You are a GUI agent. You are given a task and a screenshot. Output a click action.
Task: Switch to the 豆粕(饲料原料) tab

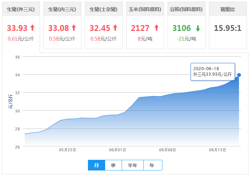pyautogui.click(x=186, y=10)
